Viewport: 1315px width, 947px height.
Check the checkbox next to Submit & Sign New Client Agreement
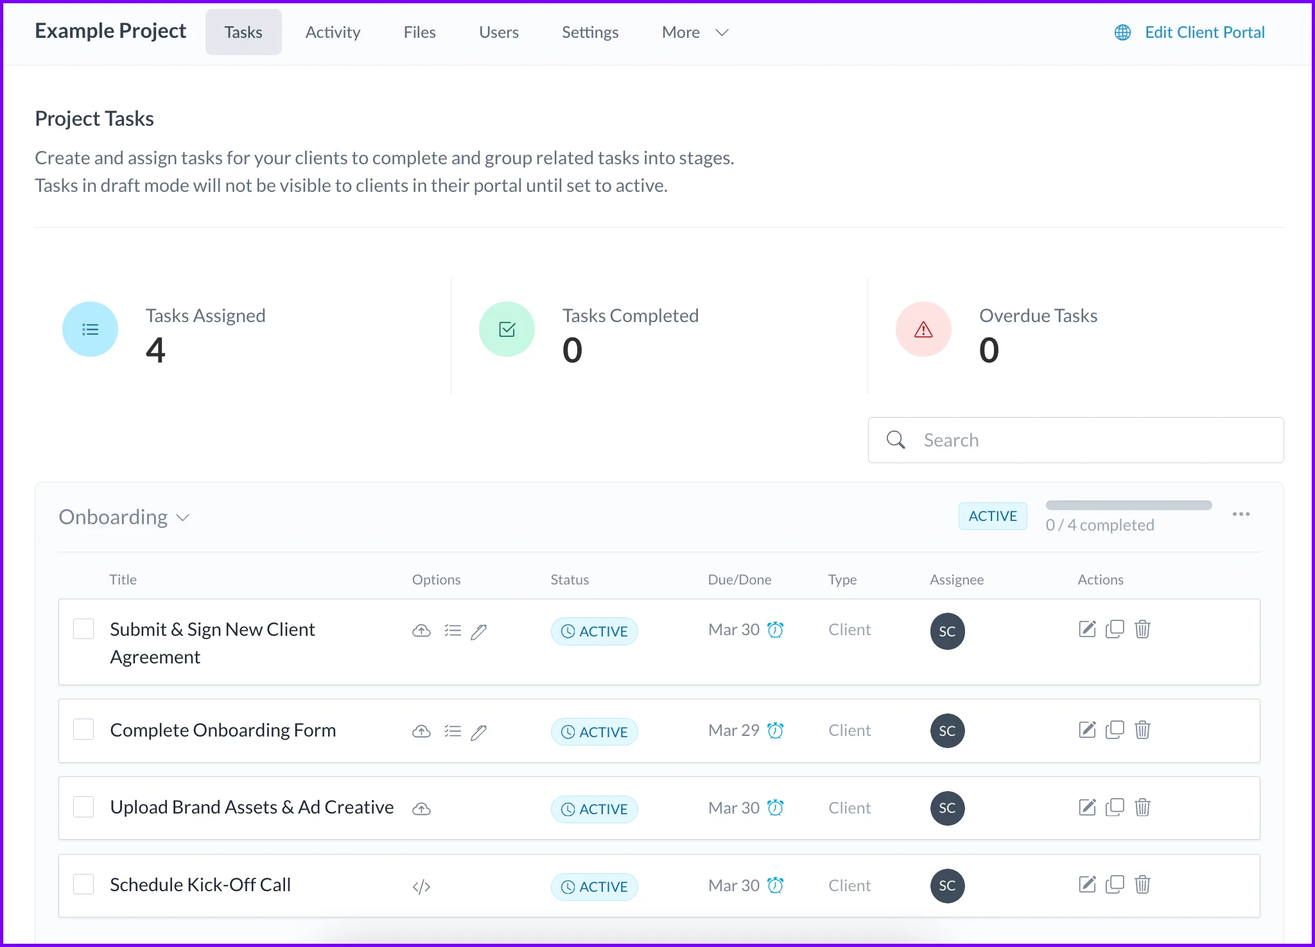(83, 629)
